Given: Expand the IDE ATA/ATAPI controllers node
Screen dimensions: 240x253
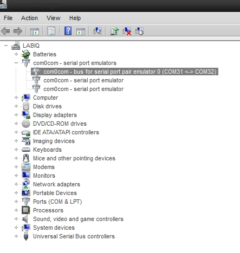Looking at the screenshot, I should 16,132.
